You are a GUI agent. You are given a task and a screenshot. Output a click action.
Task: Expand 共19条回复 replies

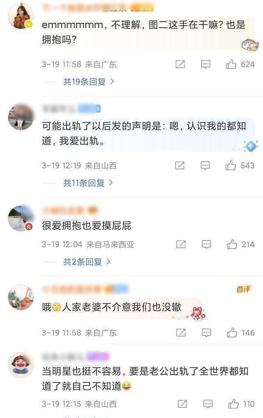click(88, 82)
